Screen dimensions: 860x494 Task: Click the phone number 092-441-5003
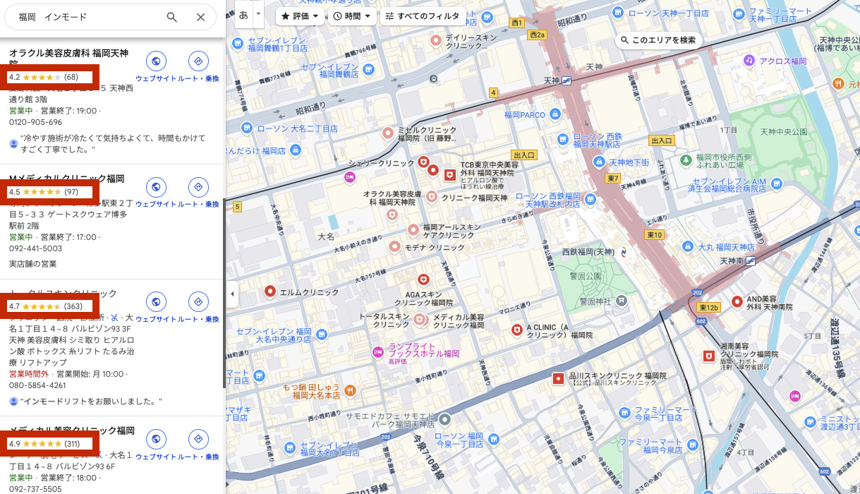click(35, 248)
